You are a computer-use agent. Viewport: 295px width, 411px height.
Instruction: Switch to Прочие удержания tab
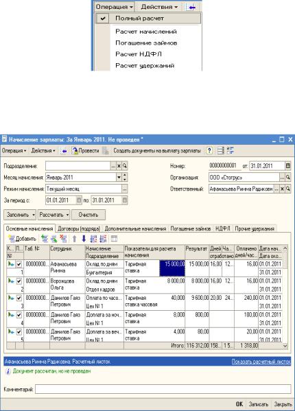pyautogui.click(x=255, y=228)
